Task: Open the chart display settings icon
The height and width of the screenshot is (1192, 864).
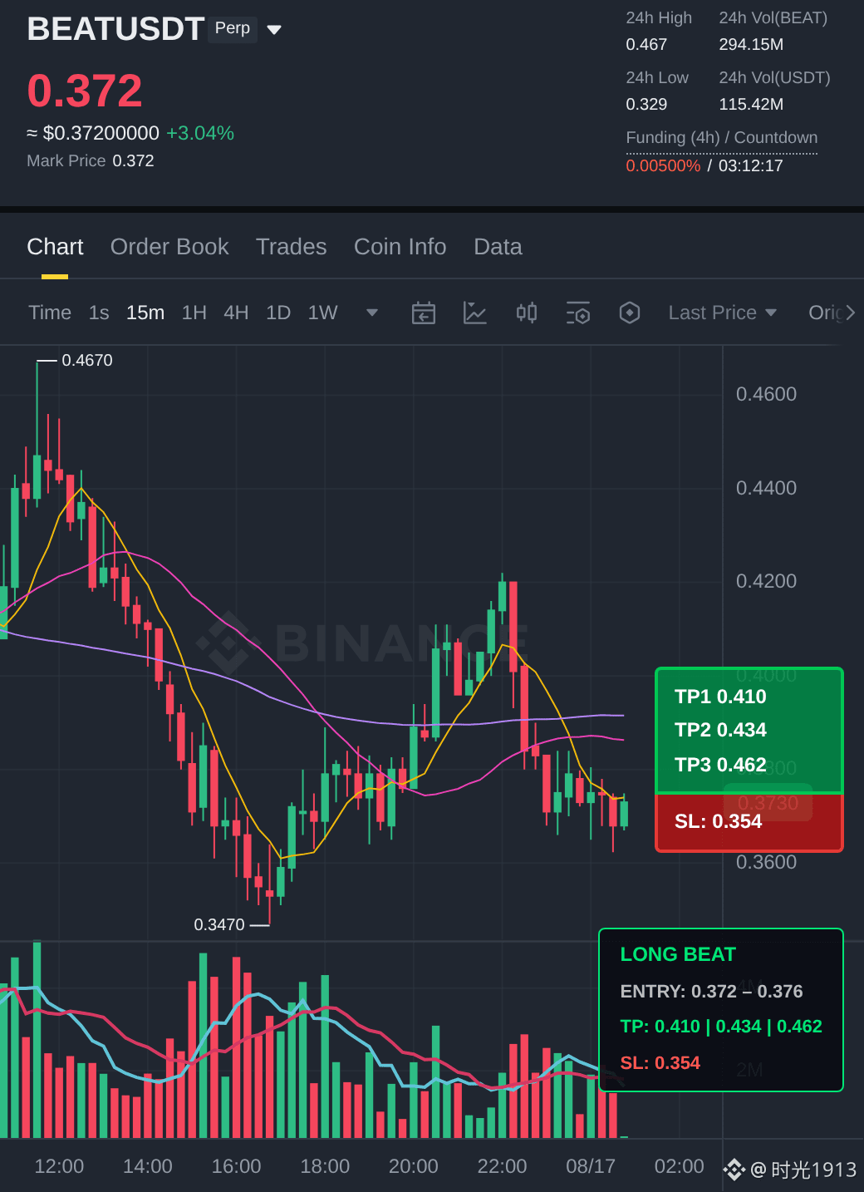Action: (x=578, y=313)
